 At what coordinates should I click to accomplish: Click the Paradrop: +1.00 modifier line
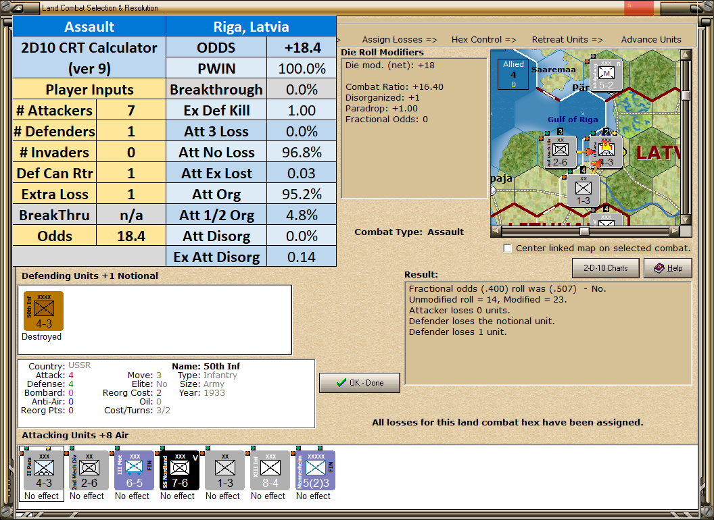[x=381, y=108]
